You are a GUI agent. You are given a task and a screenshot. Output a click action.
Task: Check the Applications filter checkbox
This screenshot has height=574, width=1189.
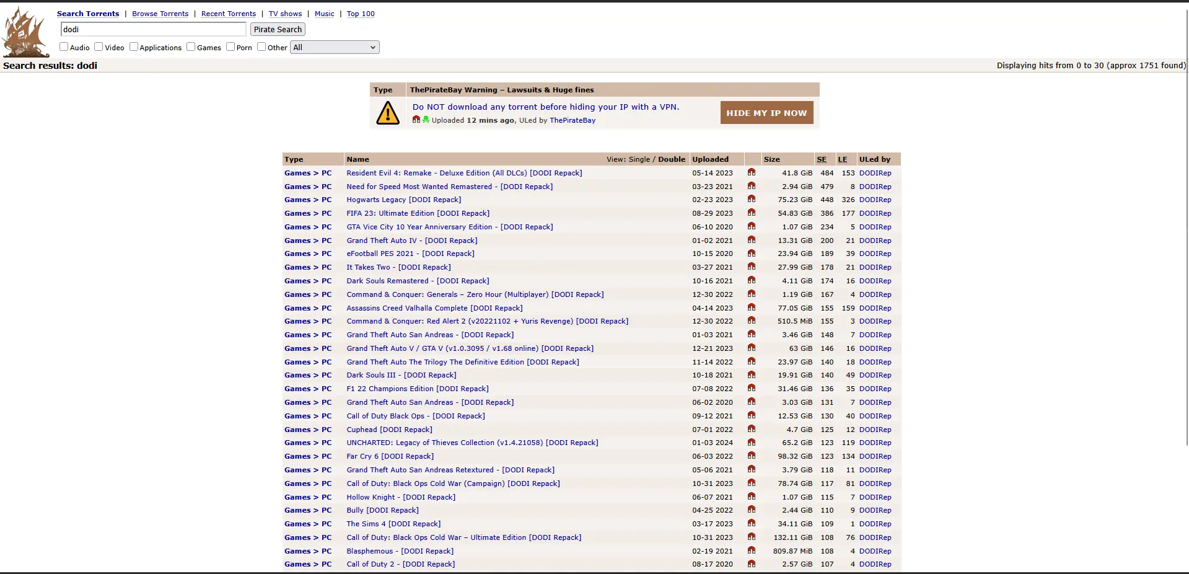[133, 46]
